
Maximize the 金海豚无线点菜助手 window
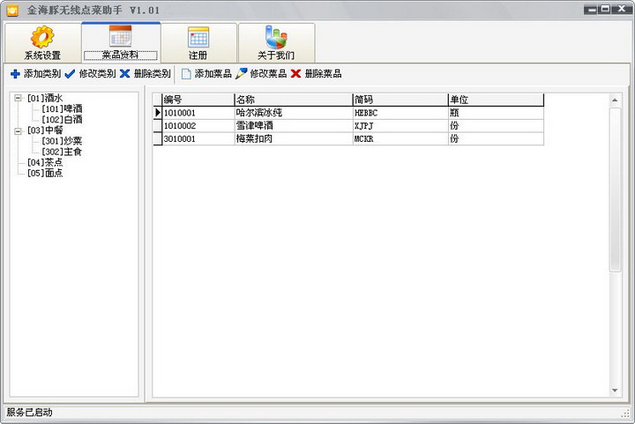coord(605,9)
